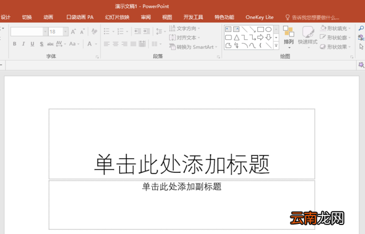Viewport: 365px width, 234px height.
Task: Select the Triangle shape
Action: [236, 38]
